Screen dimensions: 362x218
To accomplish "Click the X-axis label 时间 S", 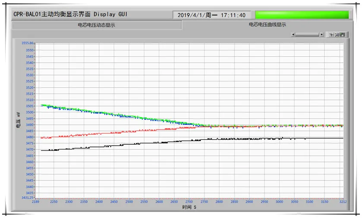I will pyautogui.click(x=189, y=207).
